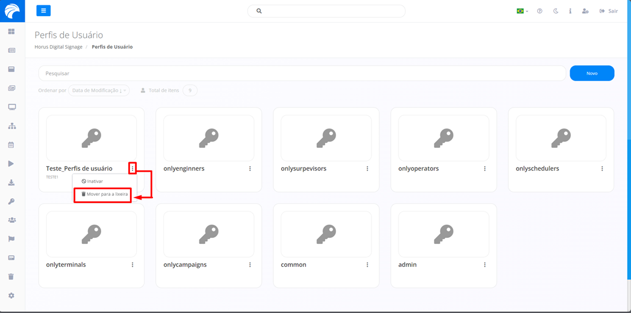The height and width of the screenshot is (313, 631).
Task: Click the information "i" icon
Action: pyautogui.click(x=570, y=11)
